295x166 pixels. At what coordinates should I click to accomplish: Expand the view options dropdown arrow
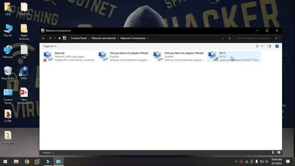coord(262,46)
